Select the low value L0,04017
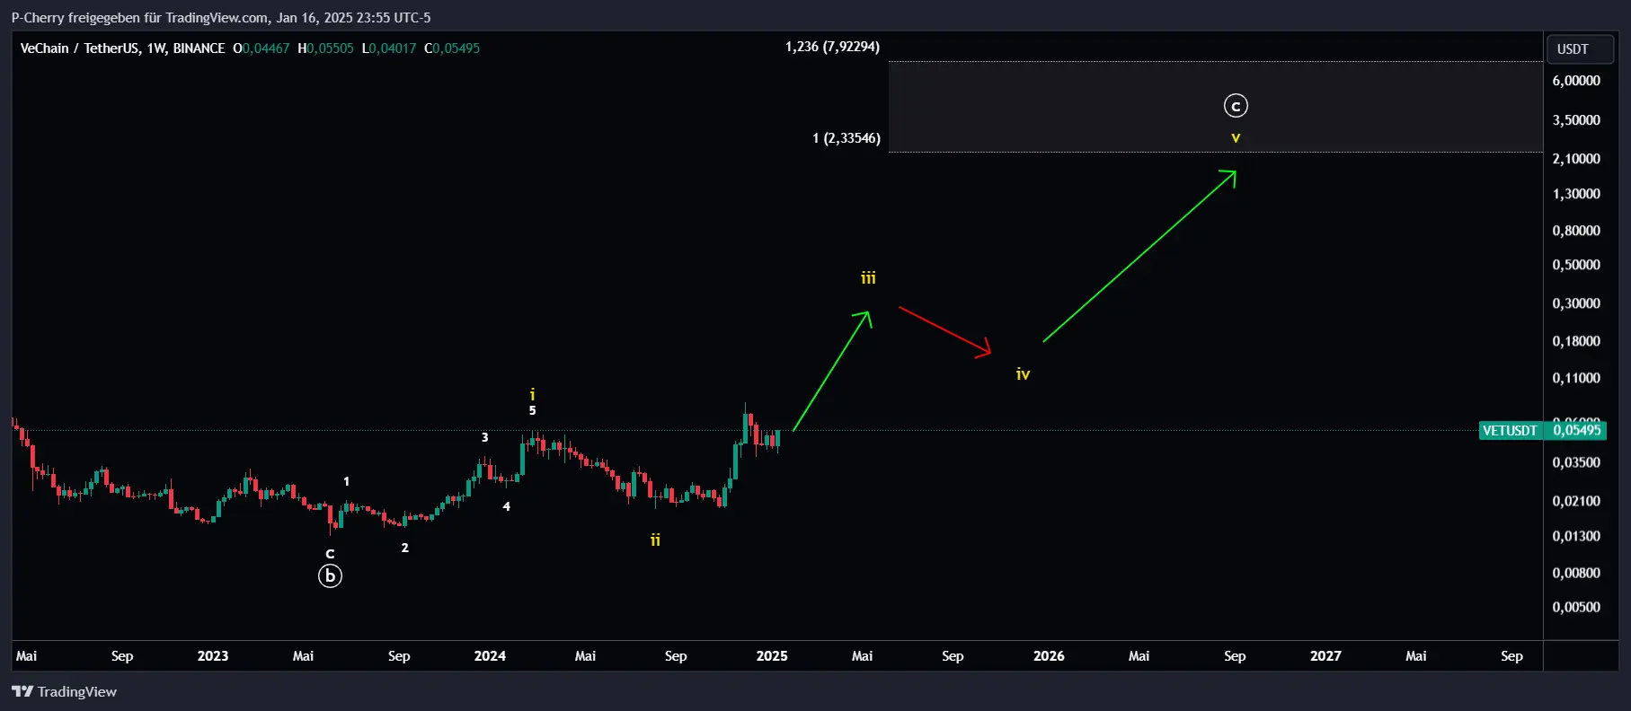Screen dimensions: 1631x711 click(389, 48)
